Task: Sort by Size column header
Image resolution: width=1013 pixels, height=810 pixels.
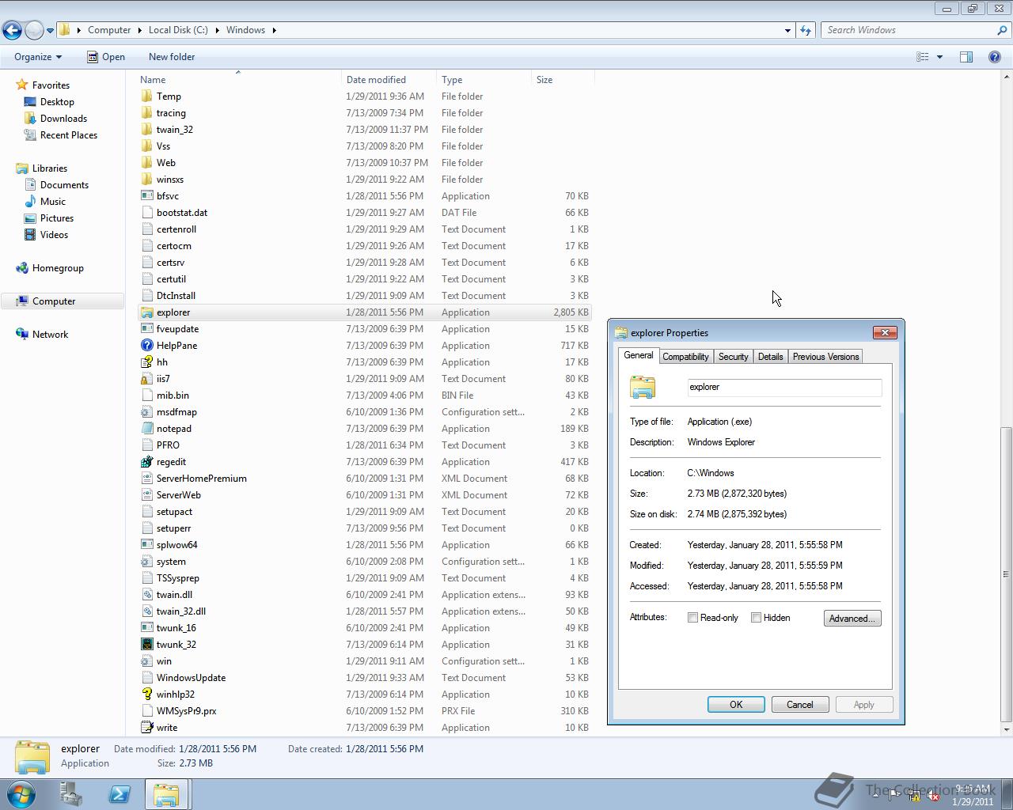Action: pos(562,80)
